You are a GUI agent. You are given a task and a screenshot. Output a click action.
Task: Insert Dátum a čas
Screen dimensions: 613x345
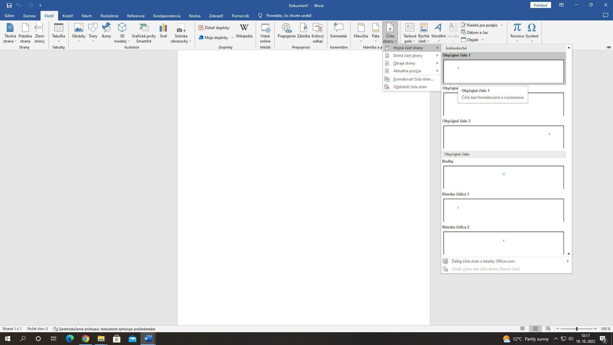tap(474, 32)
